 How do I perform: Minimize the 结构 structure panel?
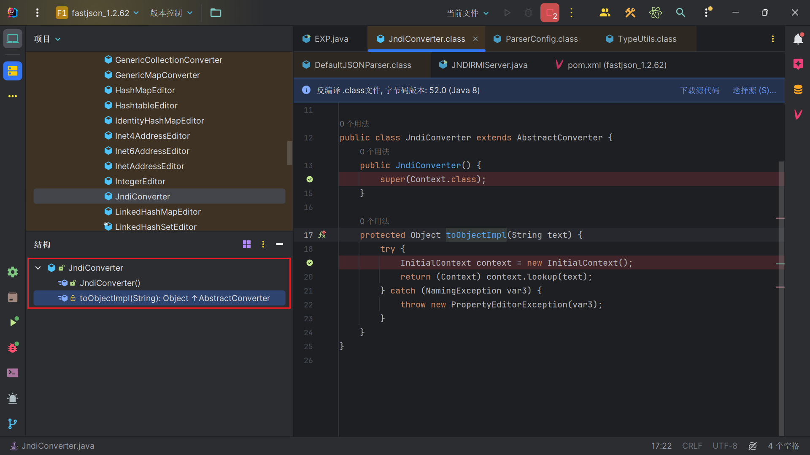[280, 244]
